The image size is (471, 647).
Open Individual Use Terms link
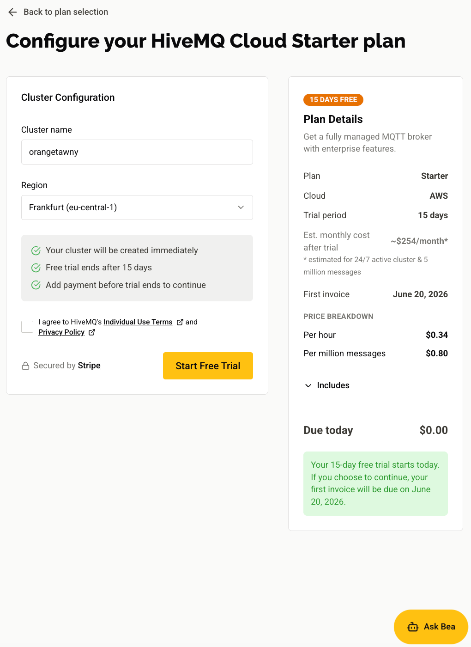(x=138, y=322)
